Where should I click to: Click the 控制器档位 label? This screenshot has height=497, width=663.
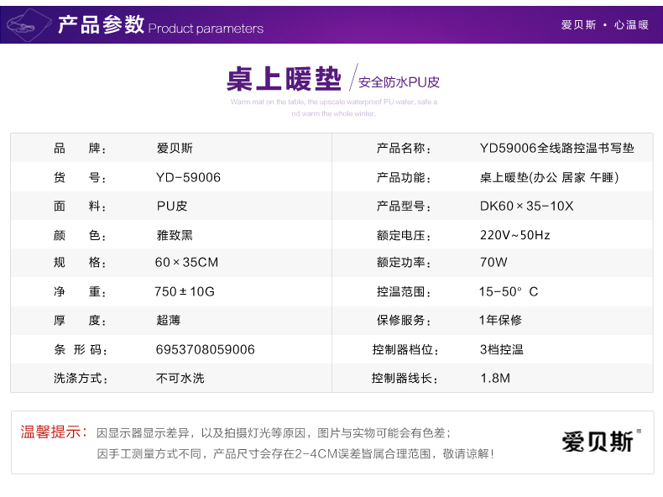click(405, 349)
